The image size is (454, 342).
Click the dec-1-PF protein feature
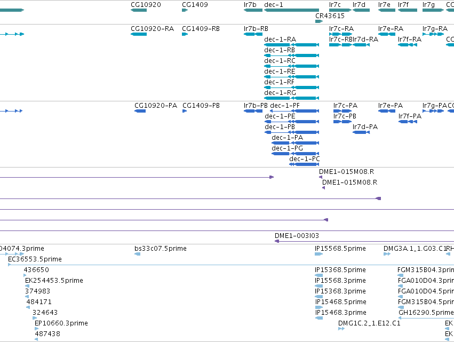294,111
